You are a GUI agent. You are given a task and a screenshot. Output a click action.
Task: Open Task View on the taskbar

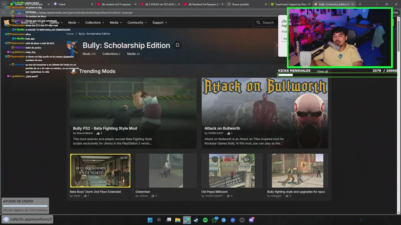169,220
